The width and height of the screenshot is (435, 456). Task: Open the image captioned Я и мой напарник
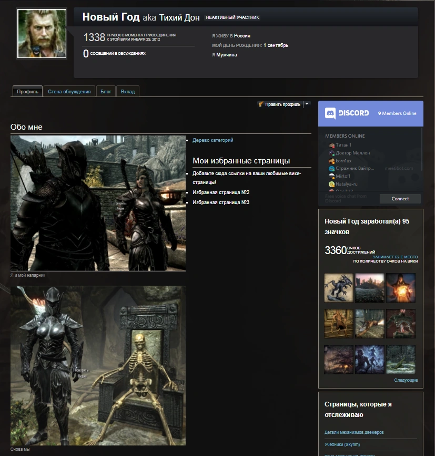98,203
